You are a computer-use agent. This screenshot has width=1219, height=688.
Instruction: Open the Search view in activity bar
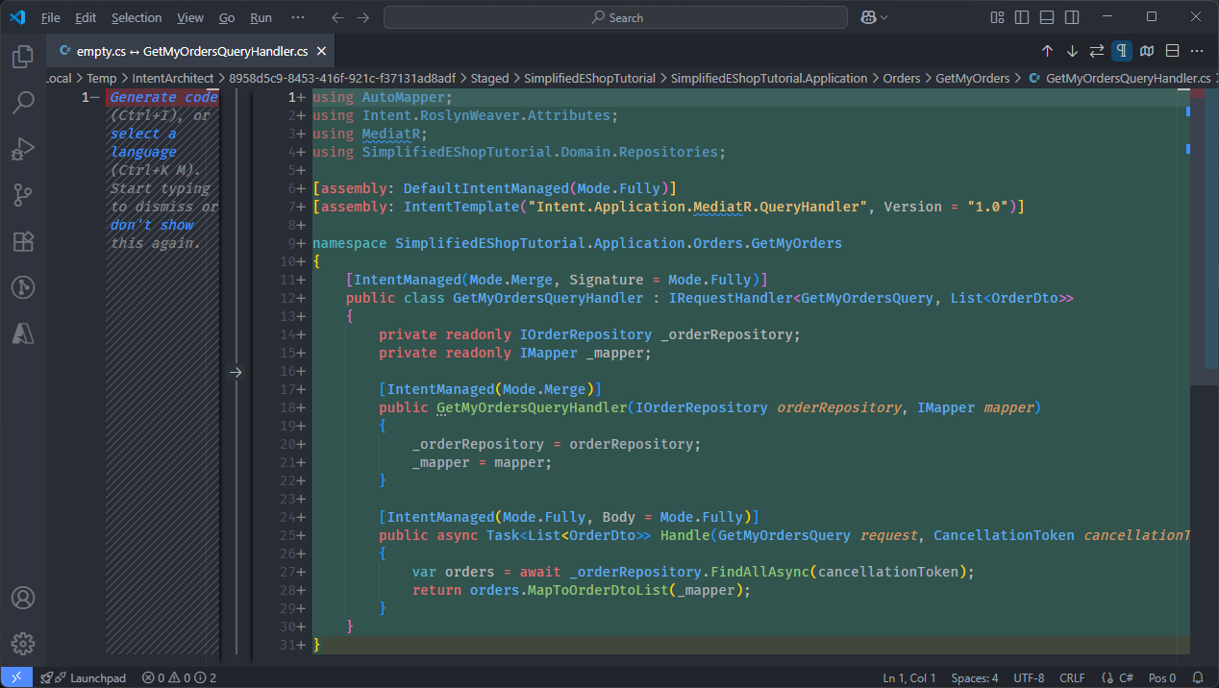click(23, 103)
